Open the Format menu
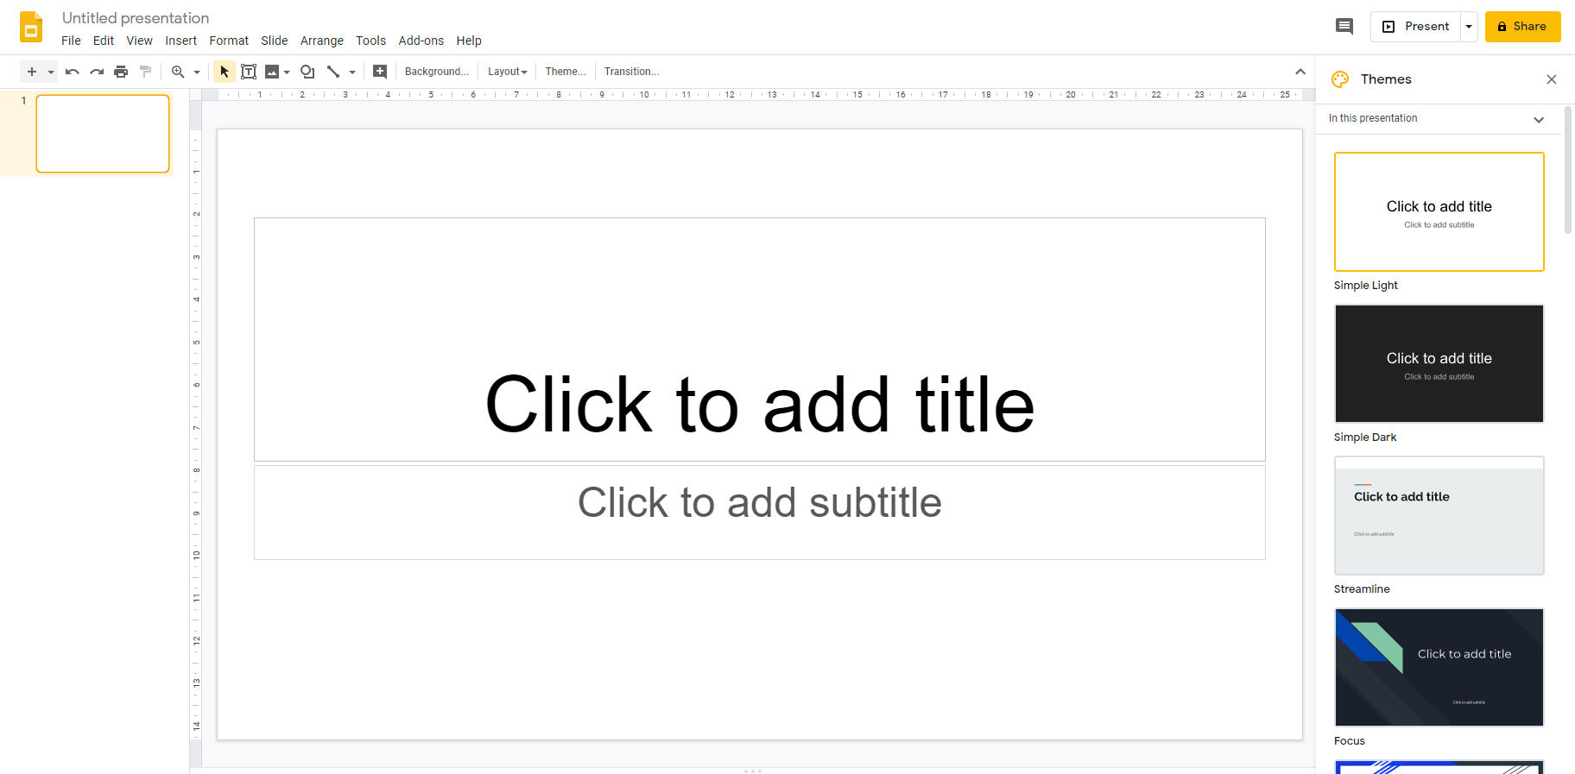This screenshot has width=1575, height=774. [229, 41]
